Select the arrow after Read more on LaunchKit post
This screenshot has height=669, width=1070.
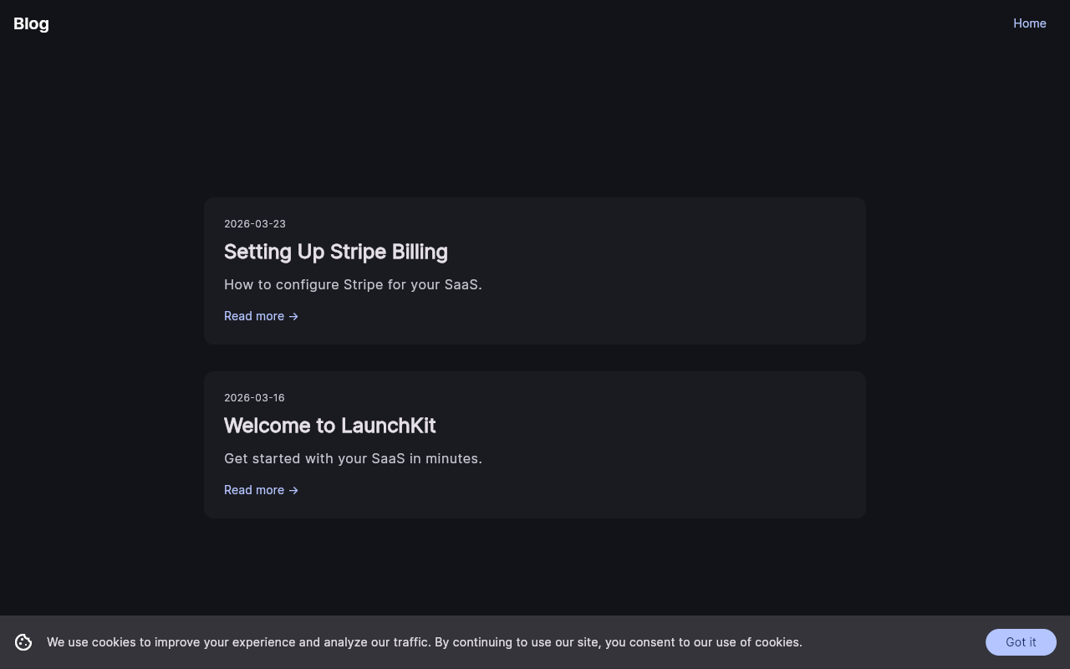click(293, 490)
